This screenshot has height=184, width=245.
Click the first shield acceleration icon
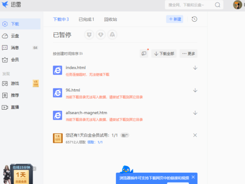pos(89,35)
